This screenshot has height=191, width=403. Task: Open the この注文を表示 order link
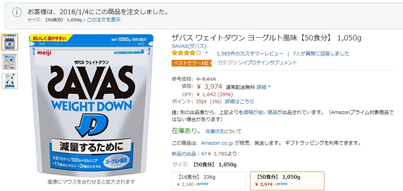coord(104,20)
